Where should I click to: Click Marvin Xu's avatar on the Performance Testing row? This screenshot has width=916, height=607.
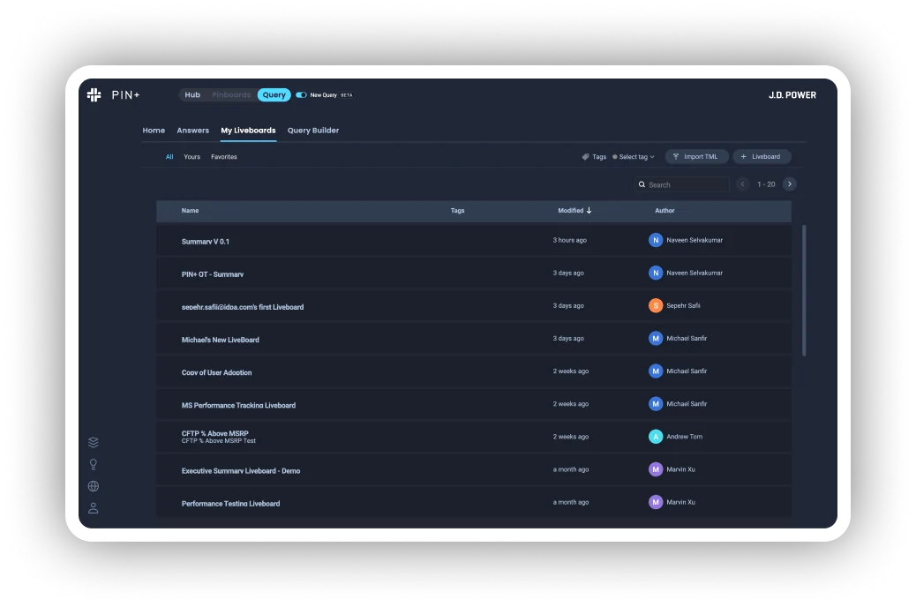coord(656,502)
